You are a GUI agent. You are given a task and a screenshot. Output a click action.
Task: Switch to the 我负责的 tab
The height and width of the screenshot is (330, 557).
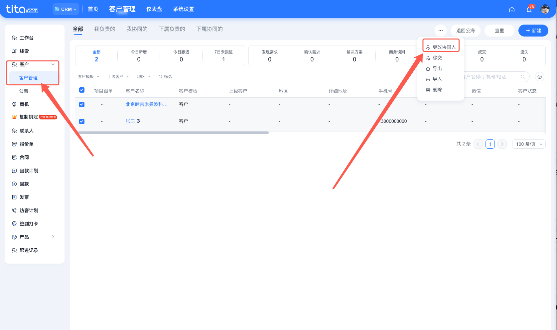[x=104, y=29]
